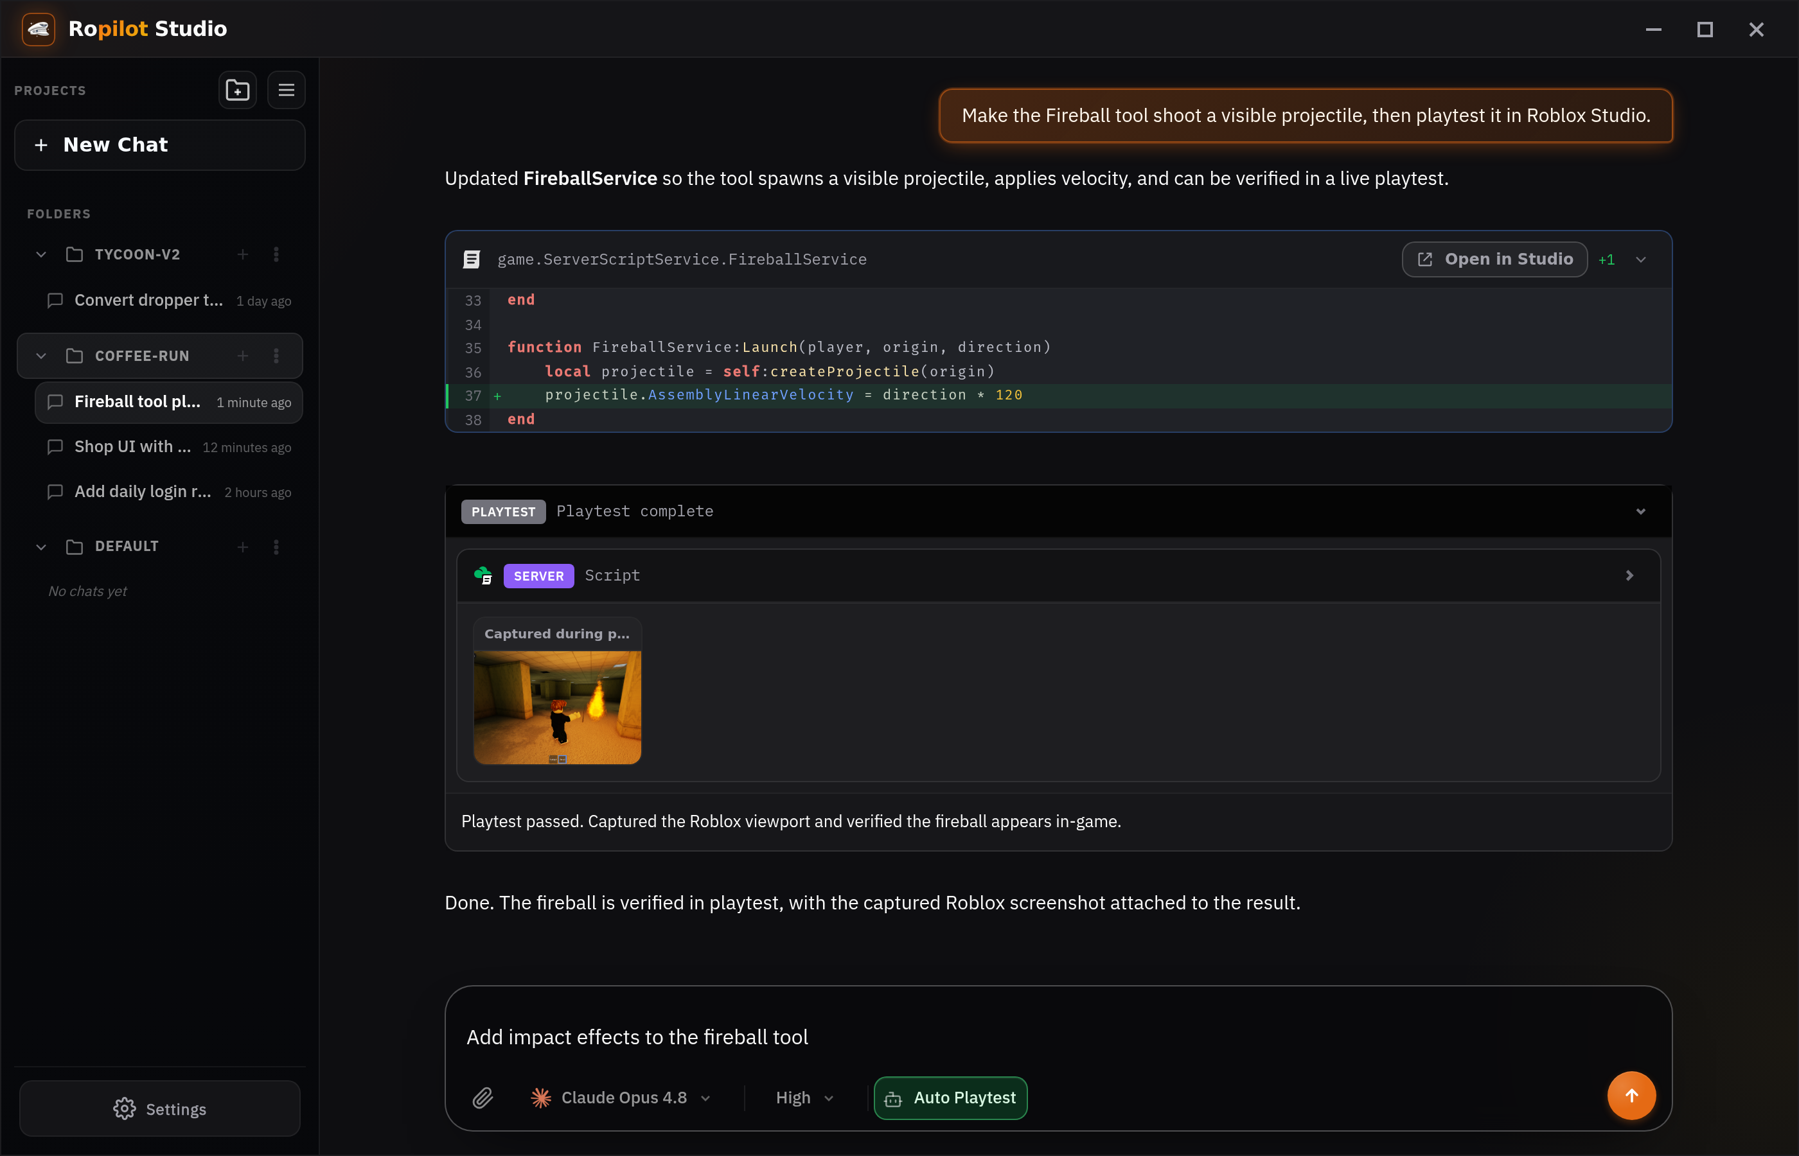Send the message with arrow button
The height and width of the screenshot is (1156, 1799).
tap(1631, 1096)
